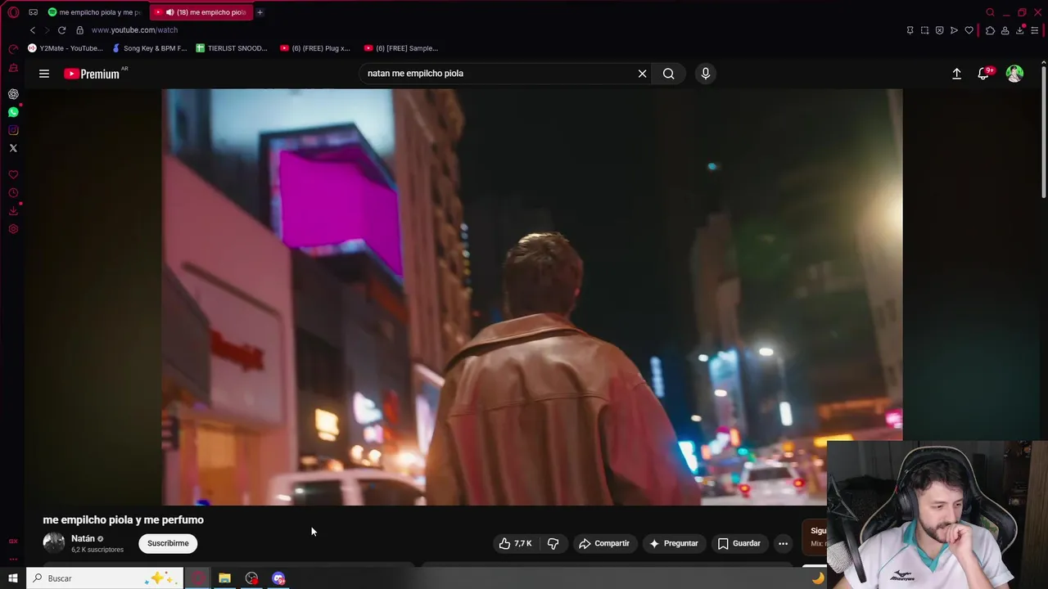Open more actions three-dot menu
The height and width of the screenshot is (589, 1048).
pos(783,543)
